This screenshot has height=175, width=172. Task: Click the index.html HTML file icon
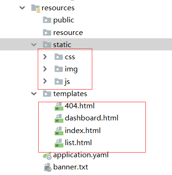(x=59, y=131)
